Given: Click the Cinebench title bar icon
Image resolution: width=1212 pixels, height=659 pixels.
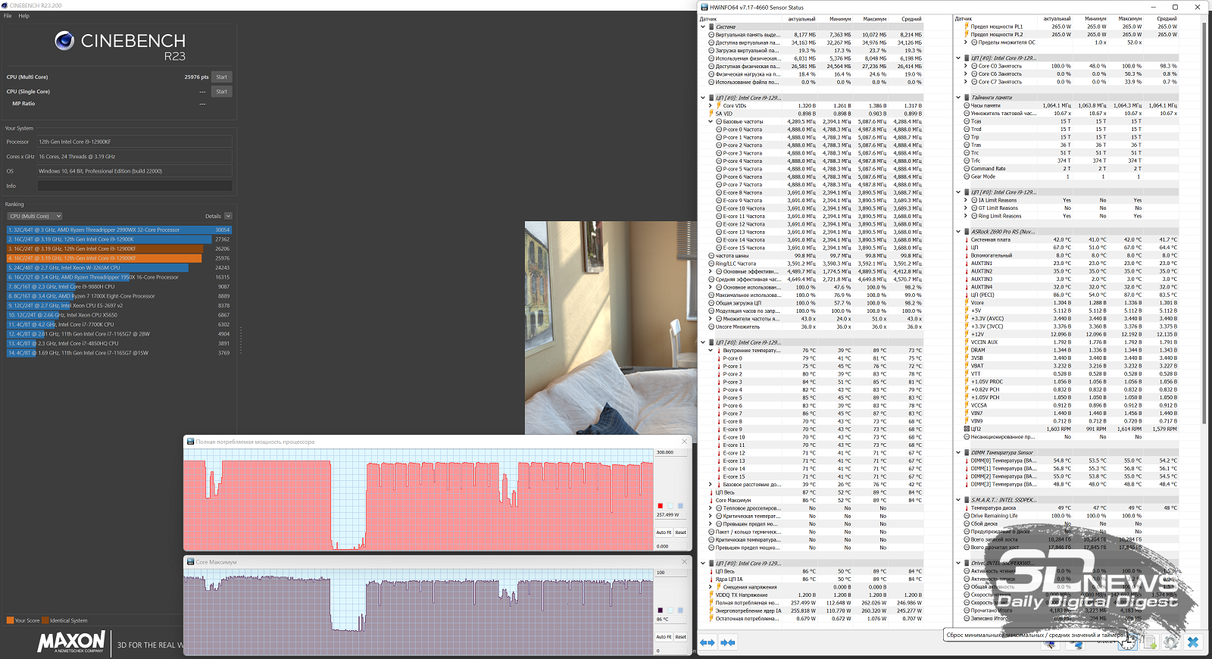Looking at the screenshot, I should pyautogui.click(x=5, y=5).
